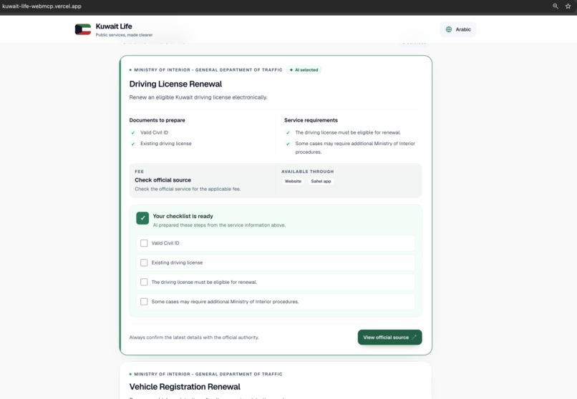Image resolution: width=577 pixels, height=399 pixels.
Task: Click the checkmark next to Valid Civil ID document
Action: tap(133, 132)
